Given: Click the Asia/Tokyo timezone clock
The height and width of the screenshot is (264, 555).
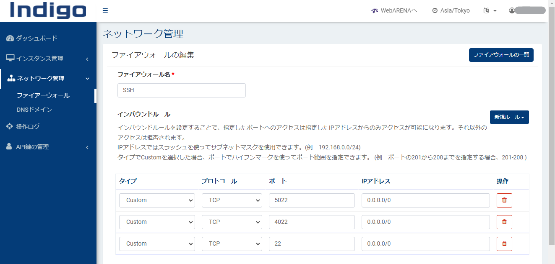Looking at the screenshot, I should pos(451,10).
